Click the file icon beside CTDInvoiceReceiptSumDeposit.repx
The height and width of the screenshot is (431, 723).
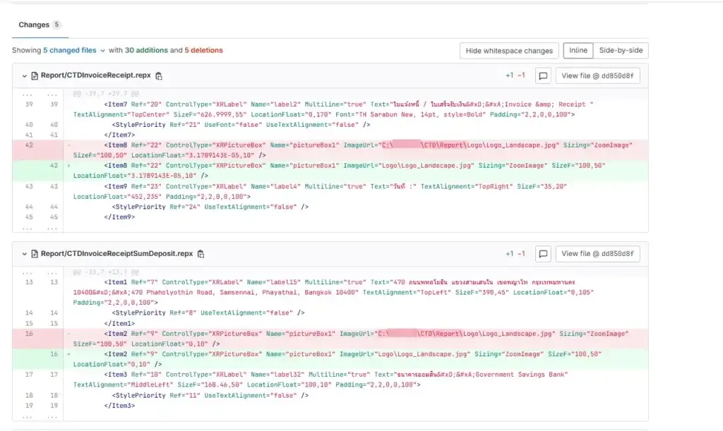pyautogui.click(x=35, y=254)
